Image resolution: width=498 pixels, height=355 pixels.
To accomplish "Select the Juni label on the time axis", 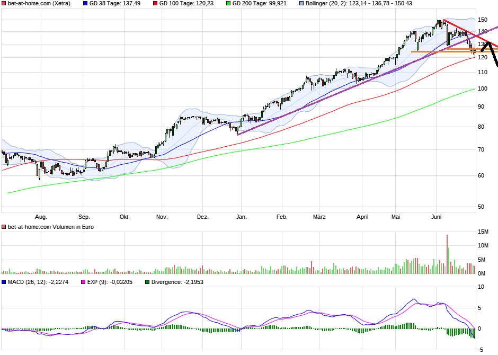I will point(437,217).
